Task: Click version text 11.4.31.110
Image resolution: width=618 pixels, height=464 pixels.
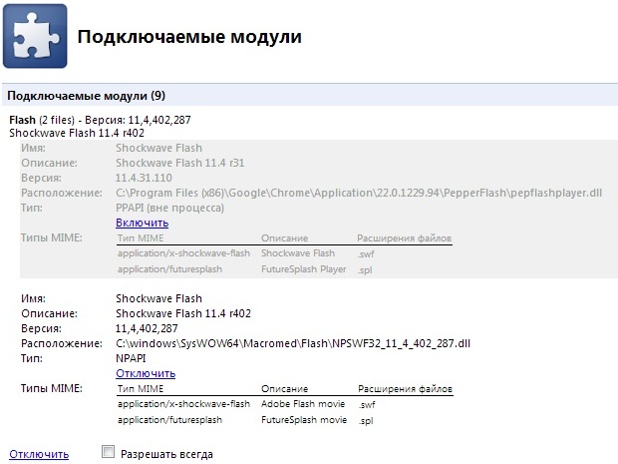Action: (x=144, y=178)
